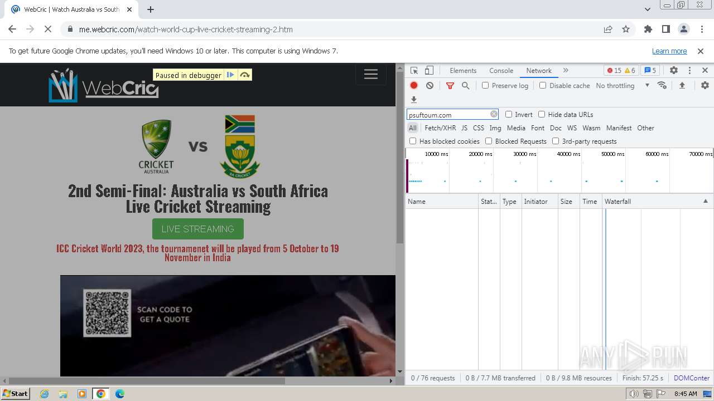Toggle the device toolbar icon
This screenshot has width=714, height=401.
click(x=429, y=71)
